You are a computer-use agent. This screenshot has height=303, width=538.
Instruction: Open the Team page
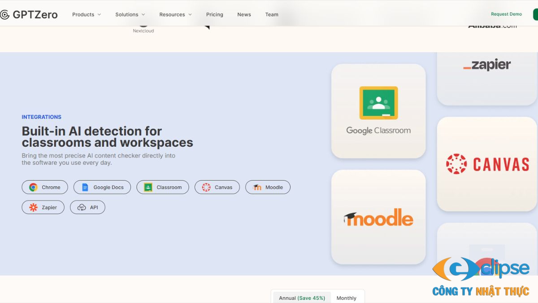pyautogui.click(x=272, y=14)
